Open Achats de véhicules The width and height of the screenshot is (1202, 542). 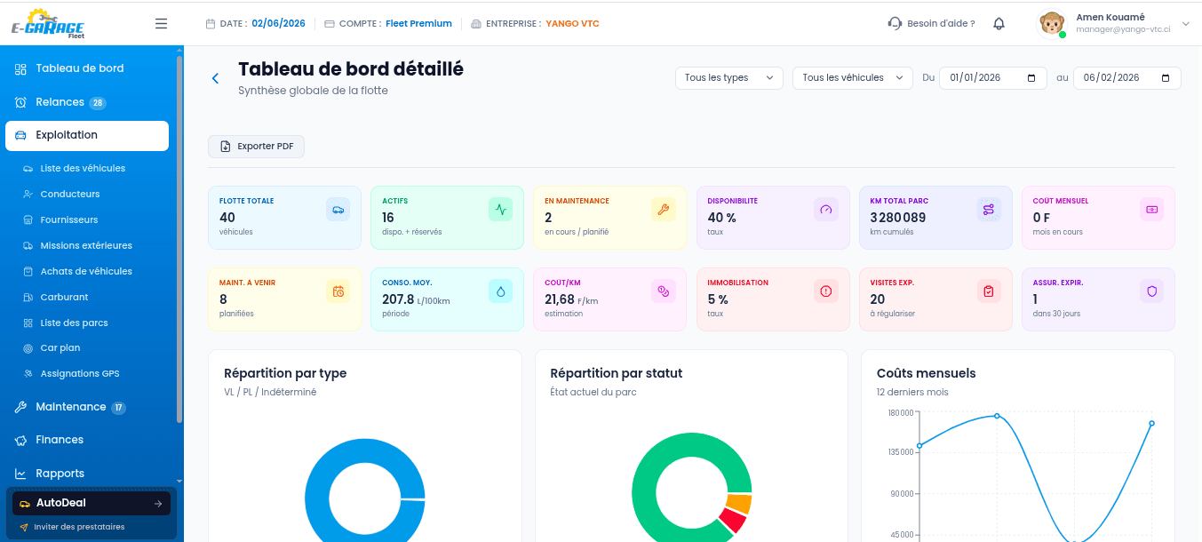(86, 271)
